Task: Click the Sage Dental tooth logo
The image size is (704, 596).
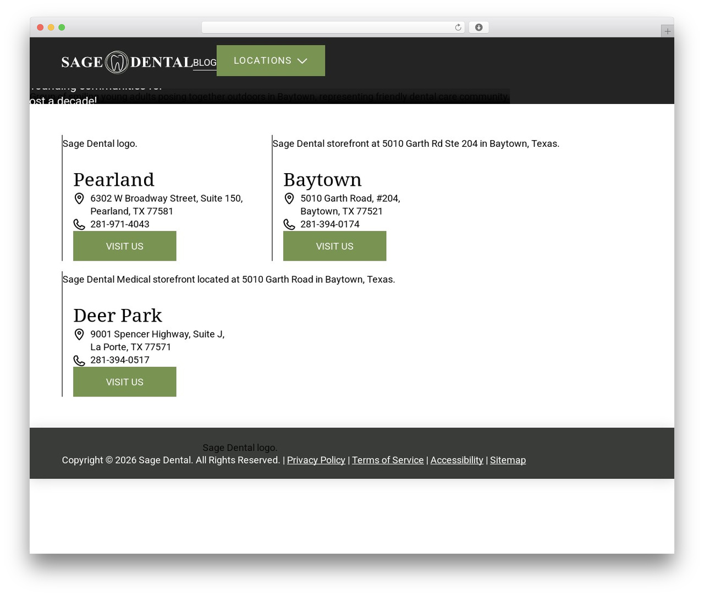Action: [127, 62]
